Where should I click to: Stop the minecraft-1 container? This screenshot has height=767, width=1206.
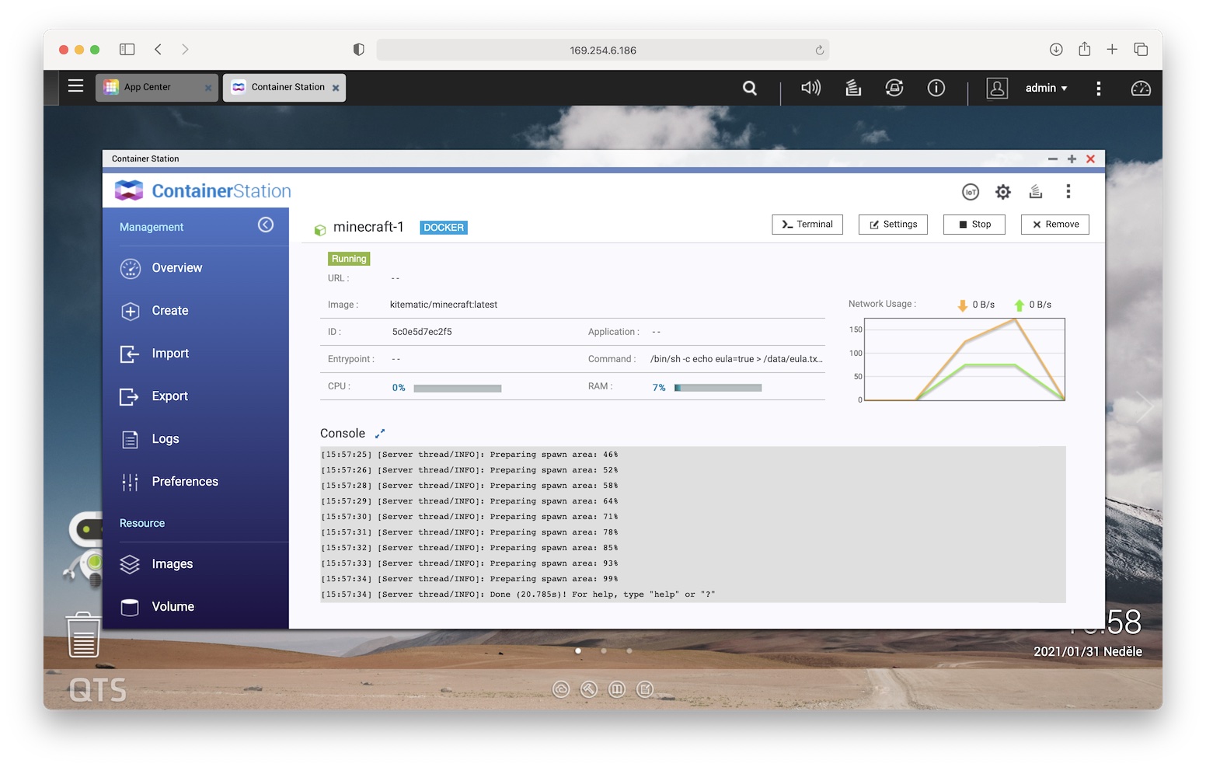pyautogui.click(x=974, y=225)
